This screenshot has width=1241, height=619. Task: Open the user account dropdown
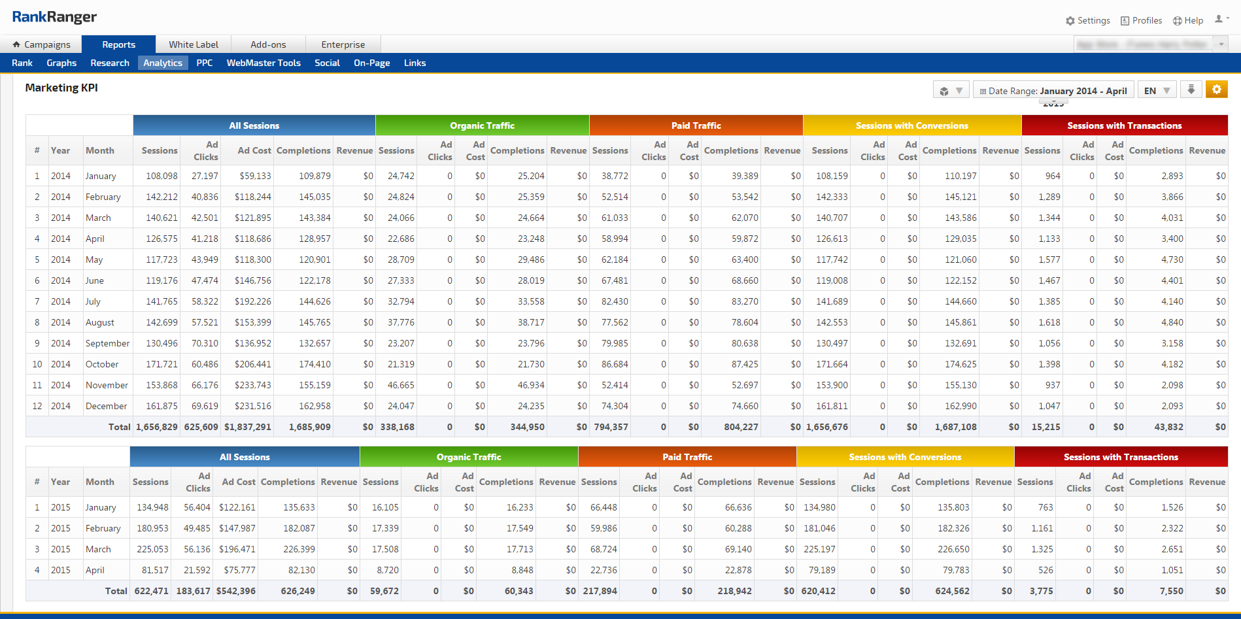(1221, 20)
